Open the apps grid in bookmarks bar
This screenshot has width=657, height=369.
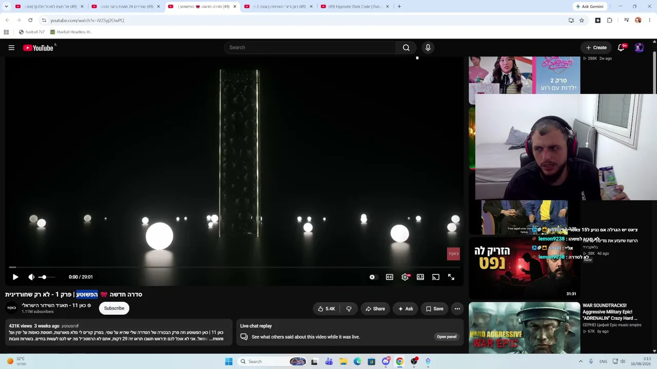(x=6, y=32)
